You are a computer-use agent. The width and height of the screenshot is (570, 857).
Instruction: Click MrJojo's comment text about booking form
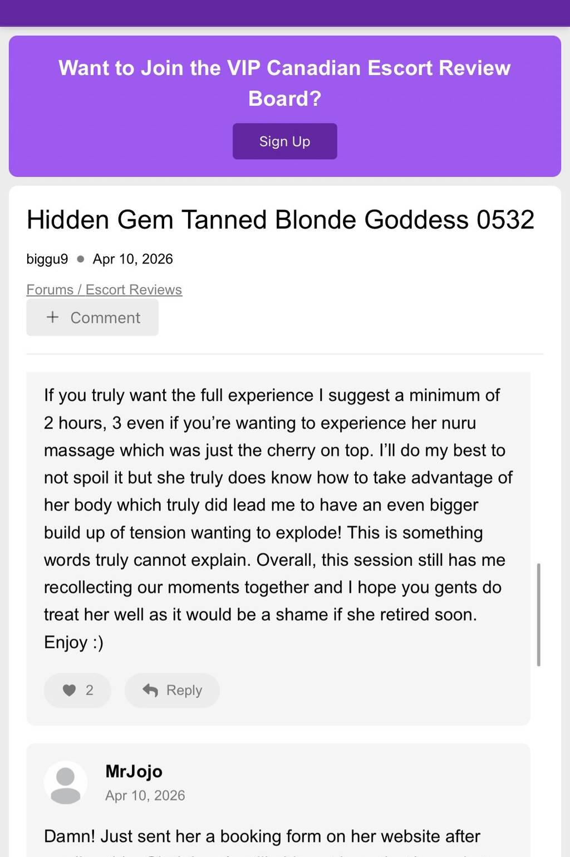[x=262, y=836]
